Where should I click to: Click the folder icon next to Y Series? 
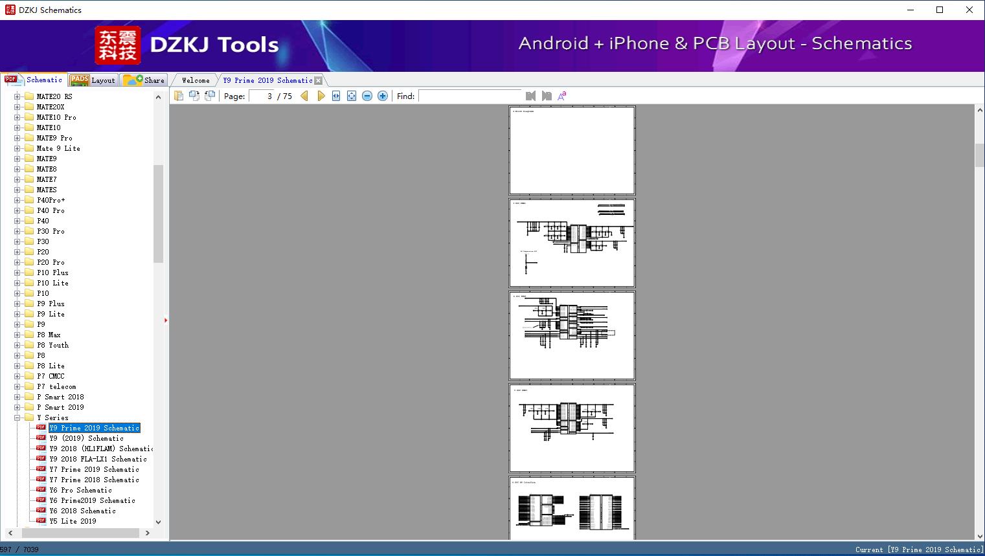click(x=28, y=417)
